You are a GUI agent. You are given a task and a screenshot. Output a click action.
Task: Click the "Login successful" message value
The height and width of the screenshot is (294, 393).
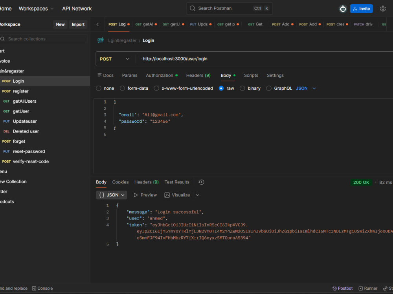pyautogui.click(x=178, y=212)
